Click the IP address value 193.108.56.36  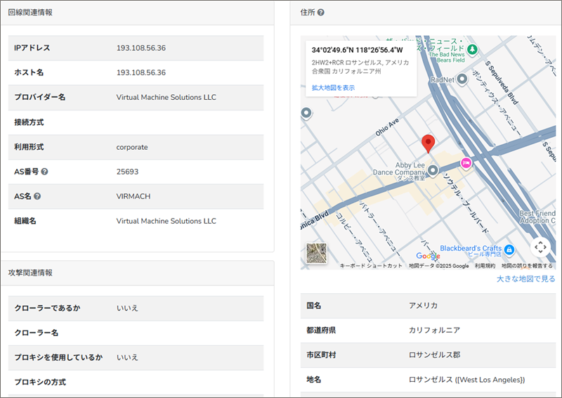[141, 48]
